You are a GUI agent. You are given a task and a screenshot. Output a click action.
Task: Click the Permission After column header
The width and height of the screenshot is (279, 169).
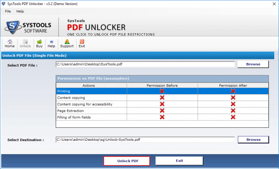(x=233, y=85)
